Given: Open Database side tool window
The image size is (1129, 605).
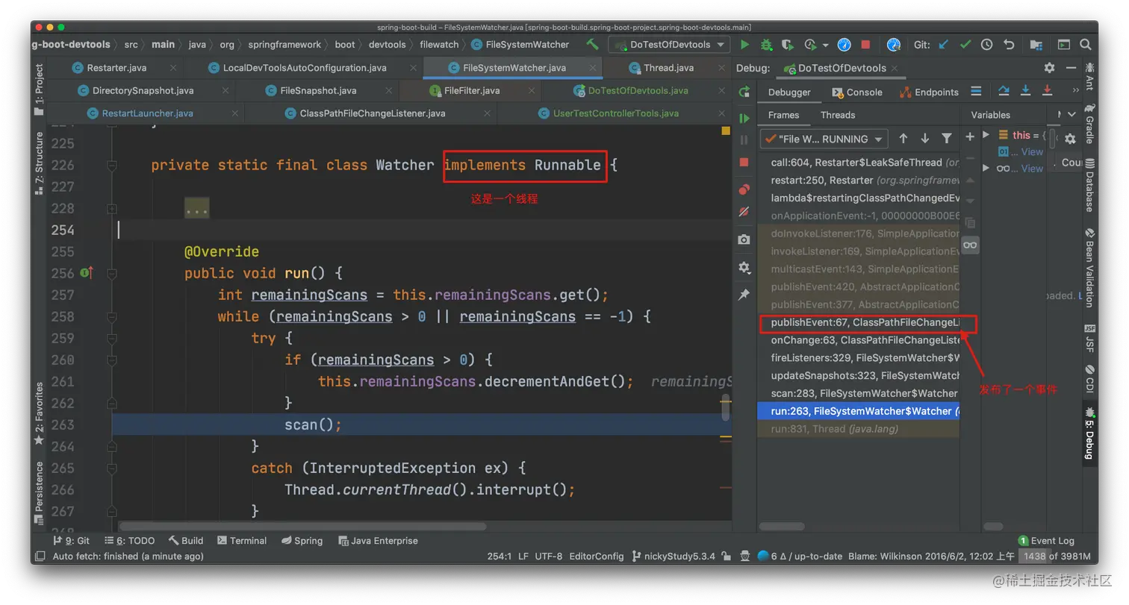Looking at the screenshot, I should [x=1089, y=185].
